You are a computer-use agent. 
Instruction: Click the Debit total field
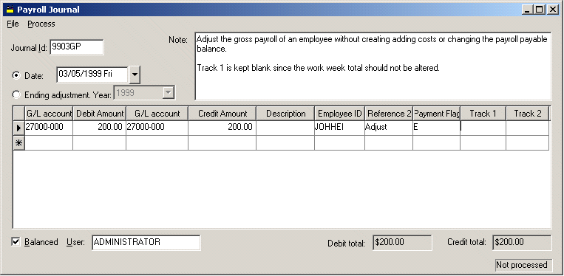402,242
